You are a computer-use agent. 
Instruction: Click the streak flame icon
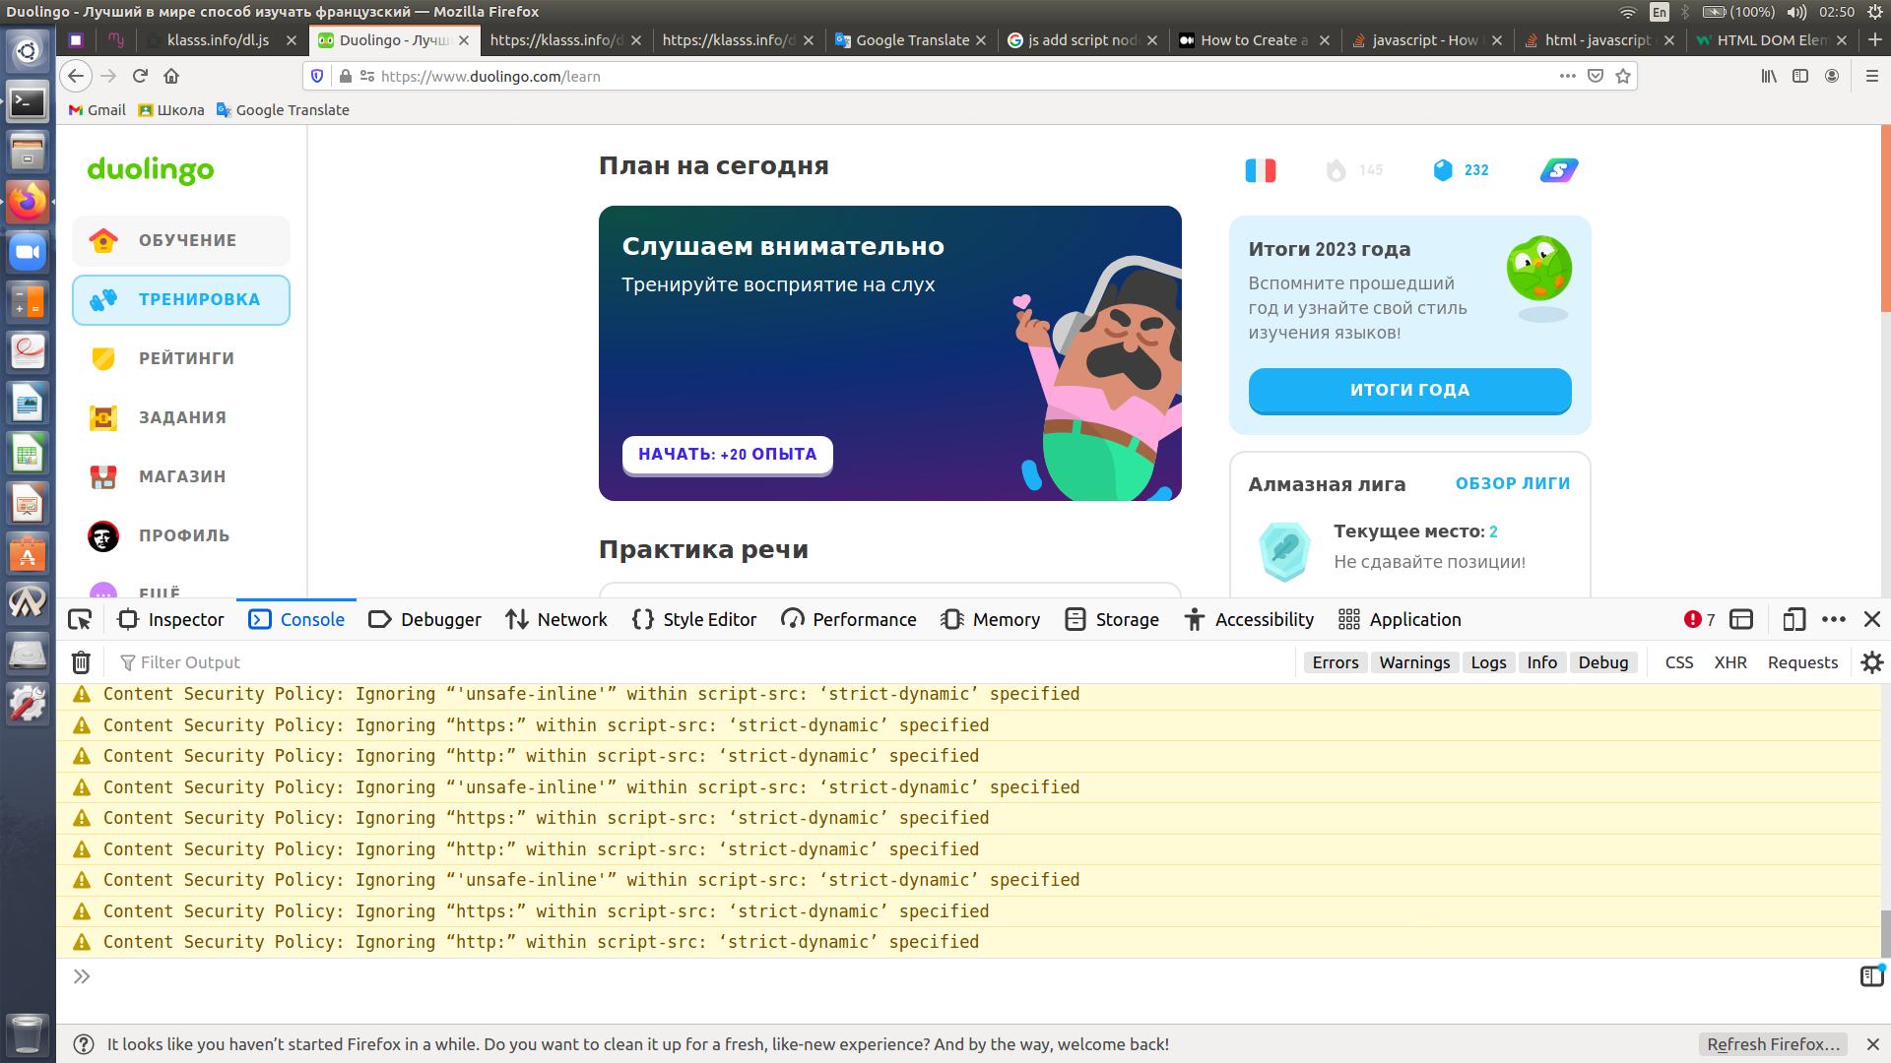click(1336, 170)
